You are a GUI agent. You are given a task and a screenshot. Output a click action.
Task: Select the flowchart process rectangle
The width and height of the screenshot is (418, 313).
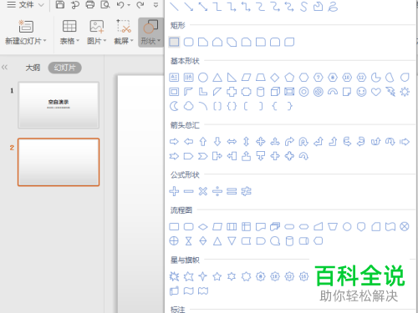[x=174, y=227]
